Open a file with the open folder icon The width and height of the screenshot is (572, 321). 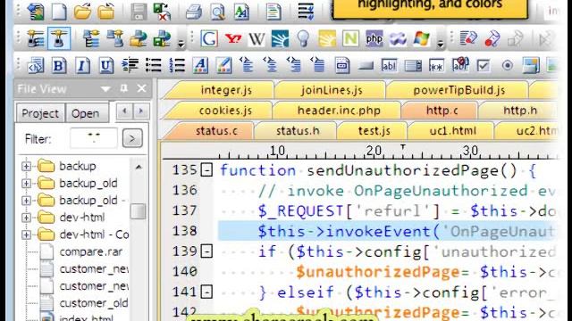(82, 11)
